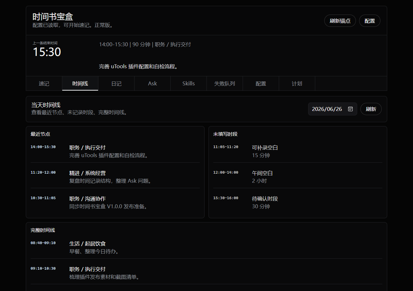413x291 pixels.
Task: Click the 完整时间线 section heading
Action: tap(43, 230)
